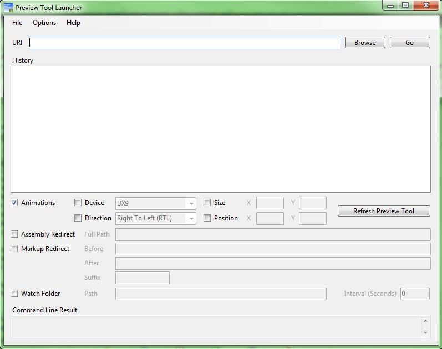This screenshot has width=442, height=349.
Task: Open the Options menu
Action: [44, 23]
